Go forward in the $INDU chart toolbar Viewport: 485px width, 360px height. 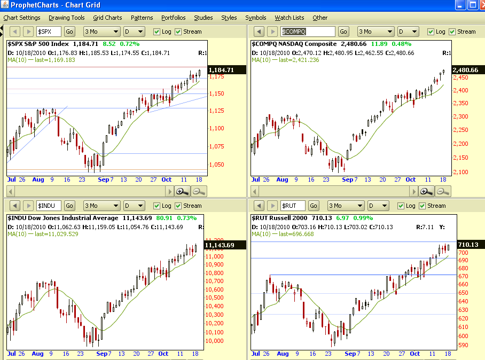pyautogui.click(x=28, y=206)
